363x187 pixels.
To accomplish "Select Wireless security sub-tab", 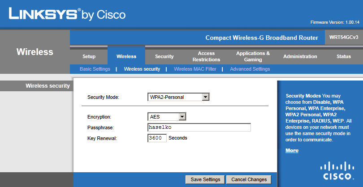I will (x=142, y=69).
